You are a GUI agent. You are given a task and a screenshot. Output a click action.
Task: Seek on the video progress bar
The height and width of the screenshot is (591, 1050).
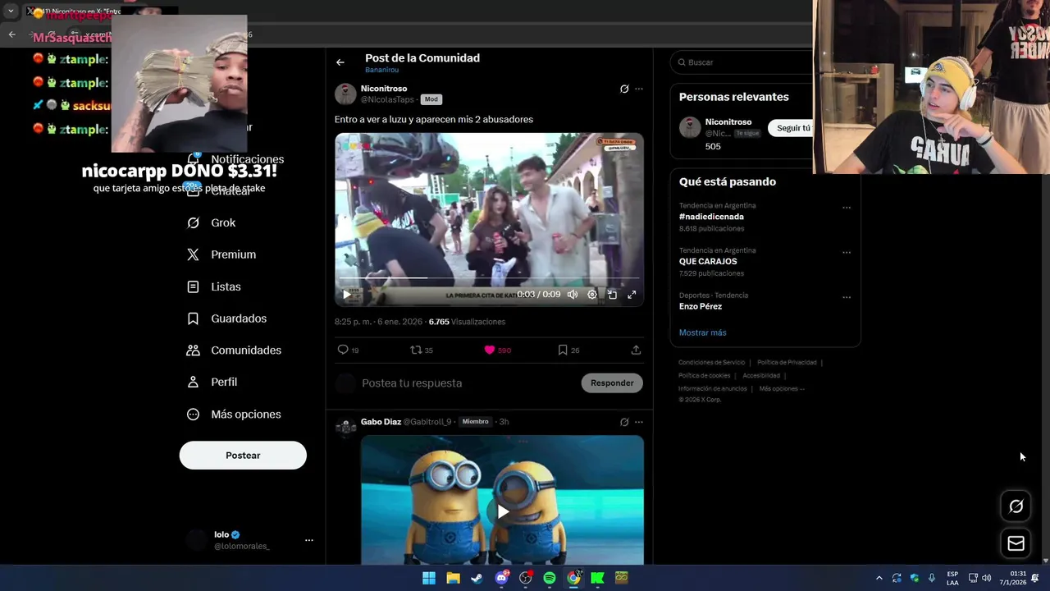(489, 278)
